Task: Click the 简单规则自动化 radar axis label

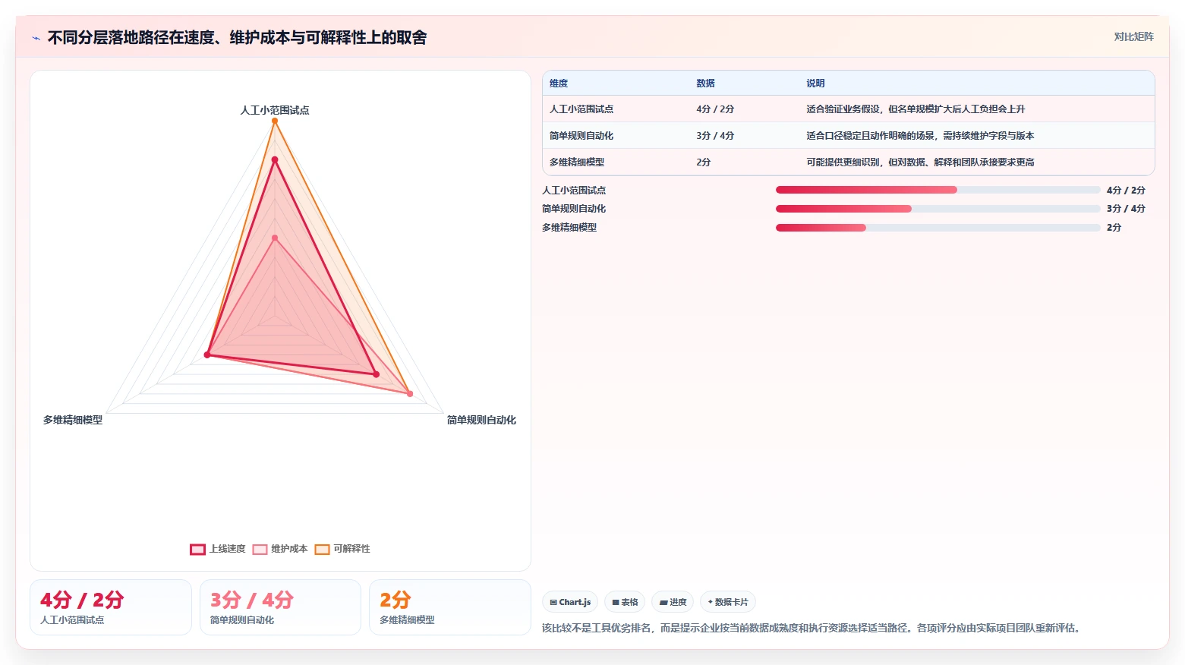Action: [x=481, y=420]
